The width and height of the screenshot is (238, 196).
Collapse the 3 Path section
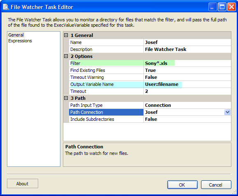tap(66, 98)
